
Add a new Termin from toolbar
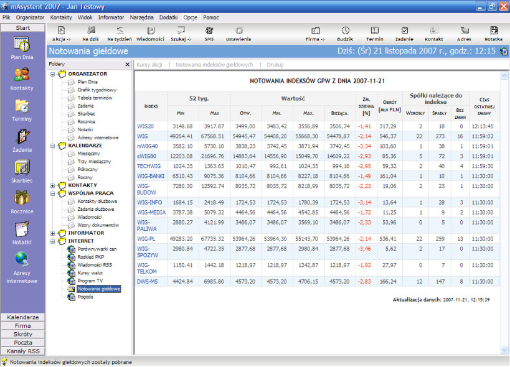(x=375, y=34)
